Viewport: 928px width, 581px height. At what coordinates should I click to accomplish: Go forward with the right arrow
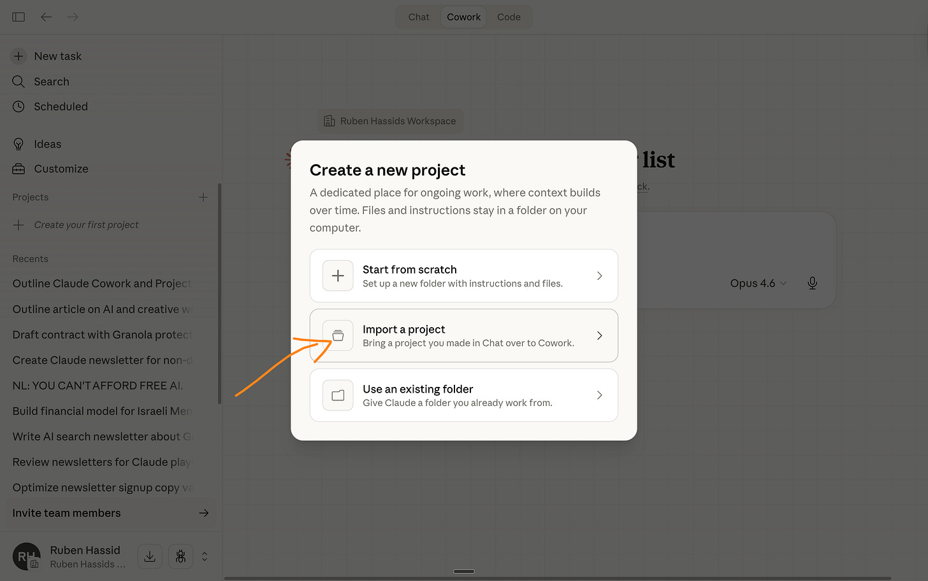tap(73, 17)
